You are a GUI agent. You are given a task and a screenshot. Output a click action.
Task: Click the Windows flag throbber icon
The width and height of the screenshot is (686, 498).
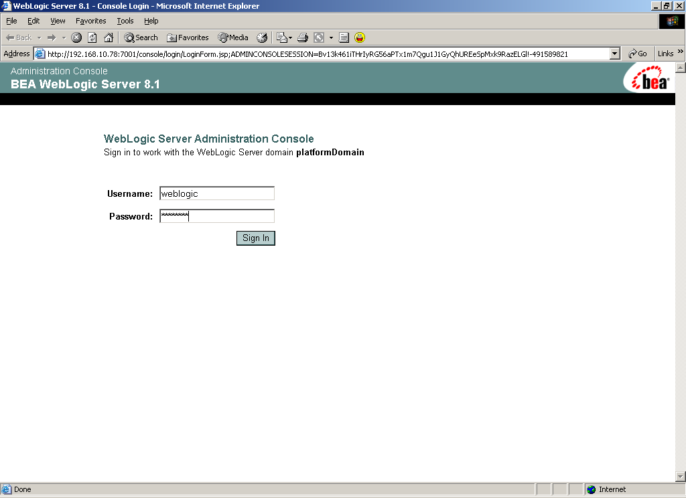[672, 21]
